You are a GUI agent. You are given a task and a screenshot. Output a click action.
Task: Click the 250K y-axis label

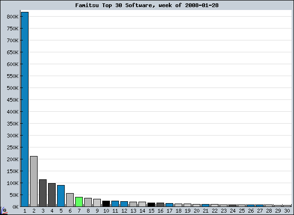click(13, 147)
